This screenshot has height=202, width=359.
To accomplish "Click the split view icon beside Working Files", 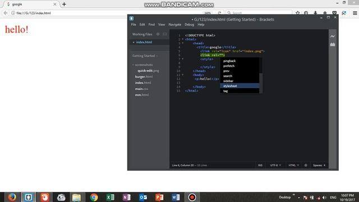I will point(165,34).
